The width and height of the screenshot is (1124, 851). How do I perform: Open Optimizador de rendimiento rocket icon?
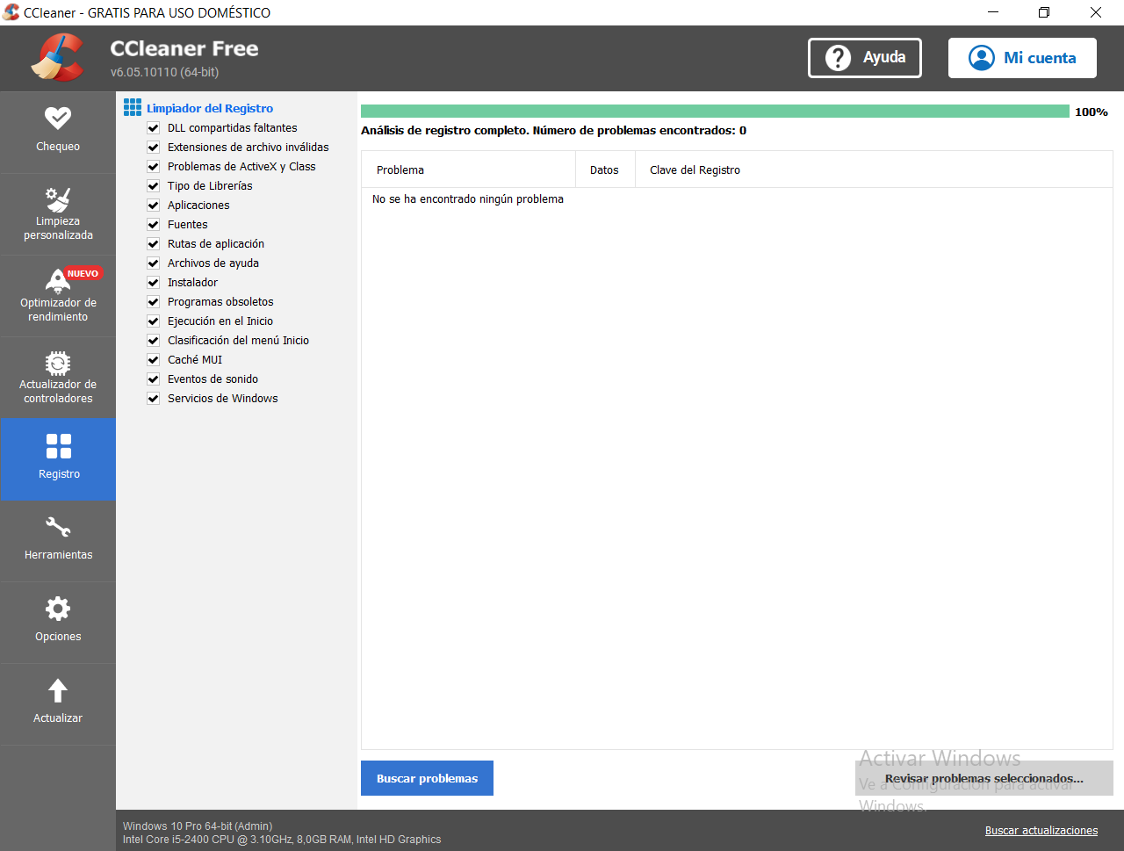[x=58, y=281]
